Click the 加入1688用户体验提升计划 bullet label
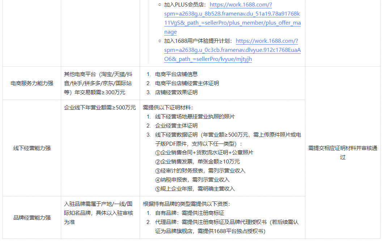Screen dimensions: 382x241 [x=198, y=41]
